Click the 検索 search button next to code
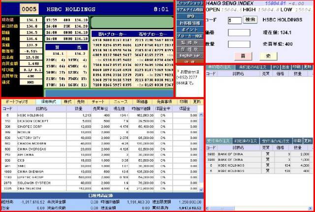Screen dimensions: 315x212 [x=250, y=20]
